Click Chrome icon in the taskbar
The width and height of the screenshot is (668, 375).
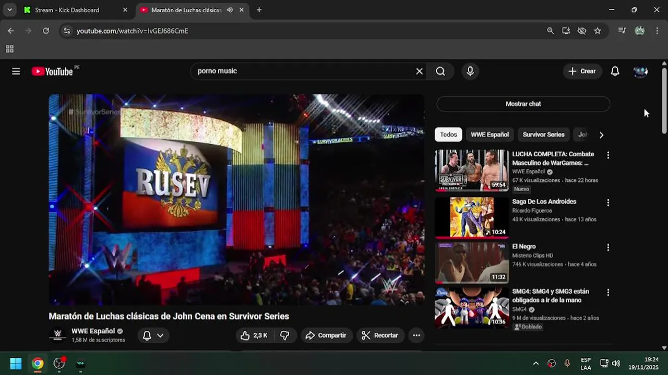pyautogui.click(x=38, y=364)
